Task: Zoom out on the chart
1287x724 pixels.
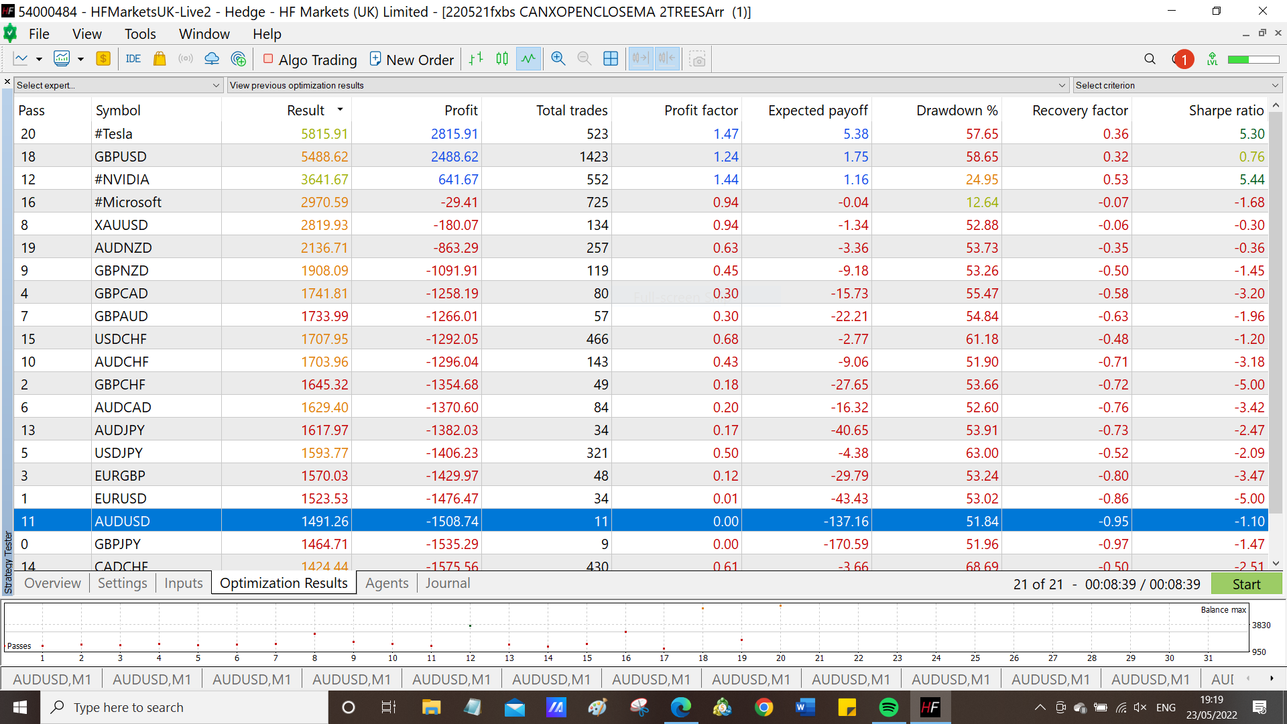Action: point(585,59)
